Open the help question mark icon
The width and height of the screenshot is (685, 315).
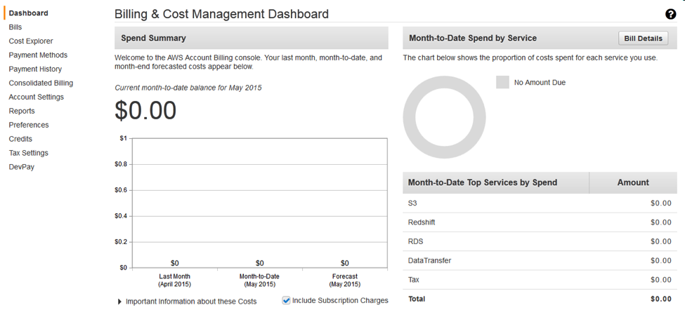pos(670,14)
